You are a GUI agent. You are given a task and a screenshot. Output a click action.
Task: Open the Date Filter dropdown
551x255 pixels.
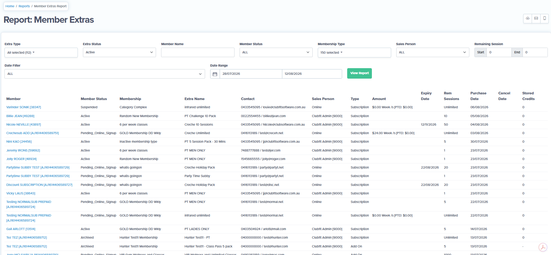pos(105,74)
